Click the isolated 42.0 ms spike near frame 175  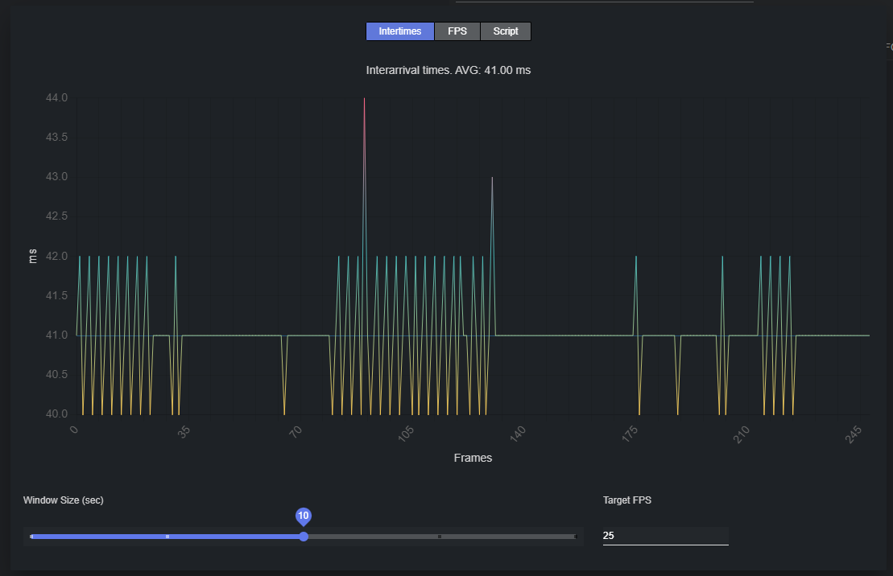(636, 257)
